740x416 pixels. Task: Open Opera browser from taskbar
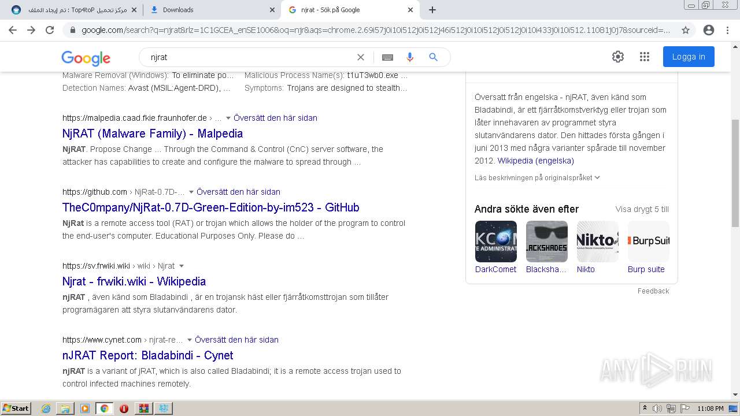tap(124, 408)
